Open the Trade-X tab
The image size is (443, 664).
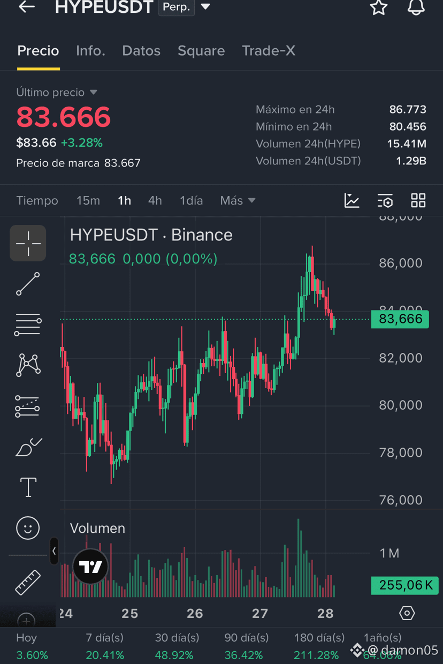(x=269, y=51)
